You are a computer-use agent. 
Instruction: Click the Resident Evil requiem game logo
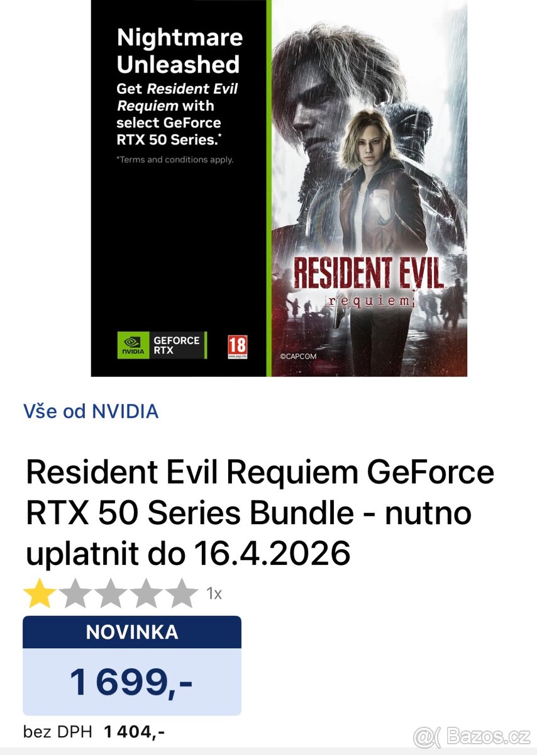click(x=368, y=281)
